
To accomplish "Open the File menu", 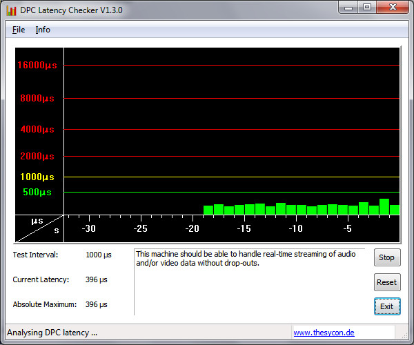I will coord(19,30).
